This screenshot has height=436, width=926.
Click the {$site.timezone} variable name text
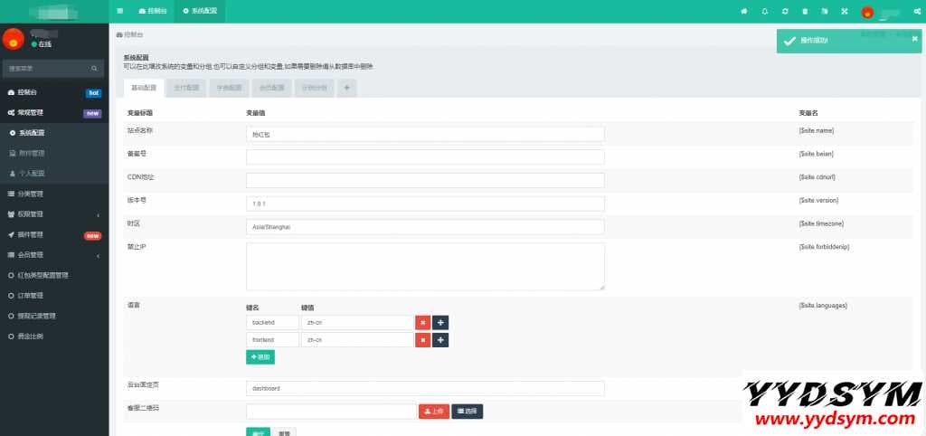821,224
